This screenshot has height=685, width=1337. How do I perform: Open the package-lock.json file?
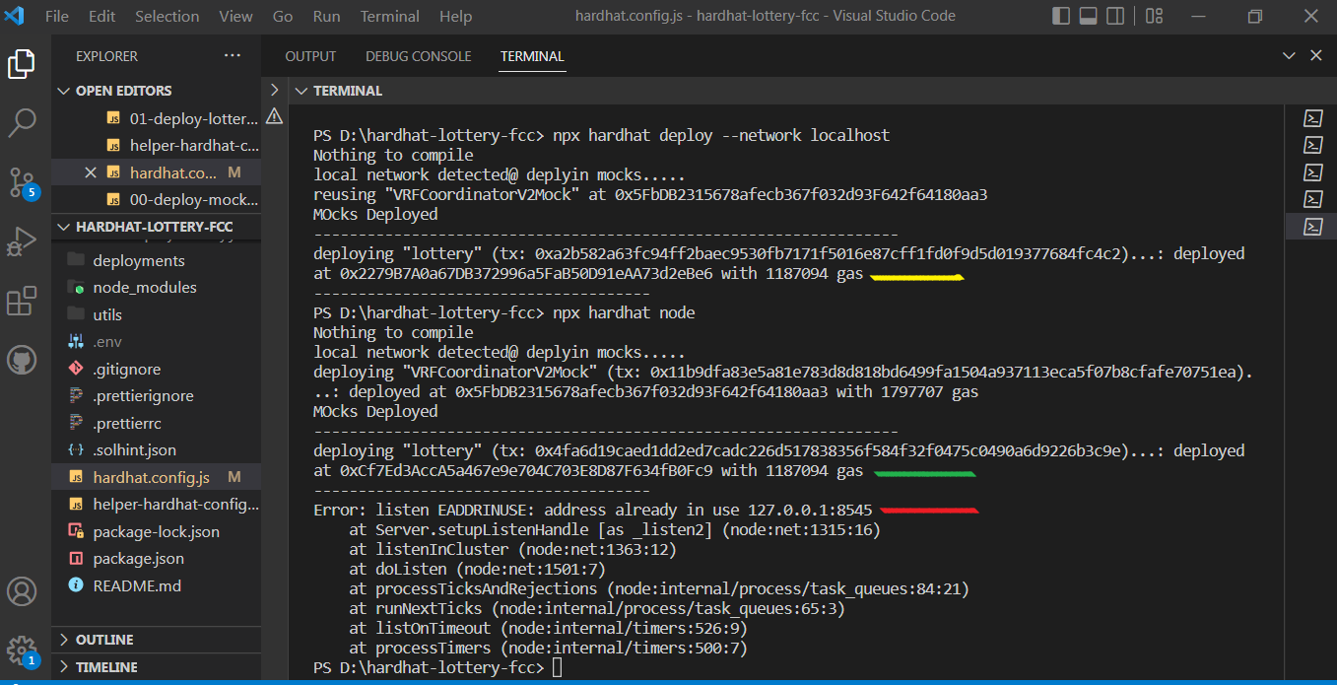156,531
